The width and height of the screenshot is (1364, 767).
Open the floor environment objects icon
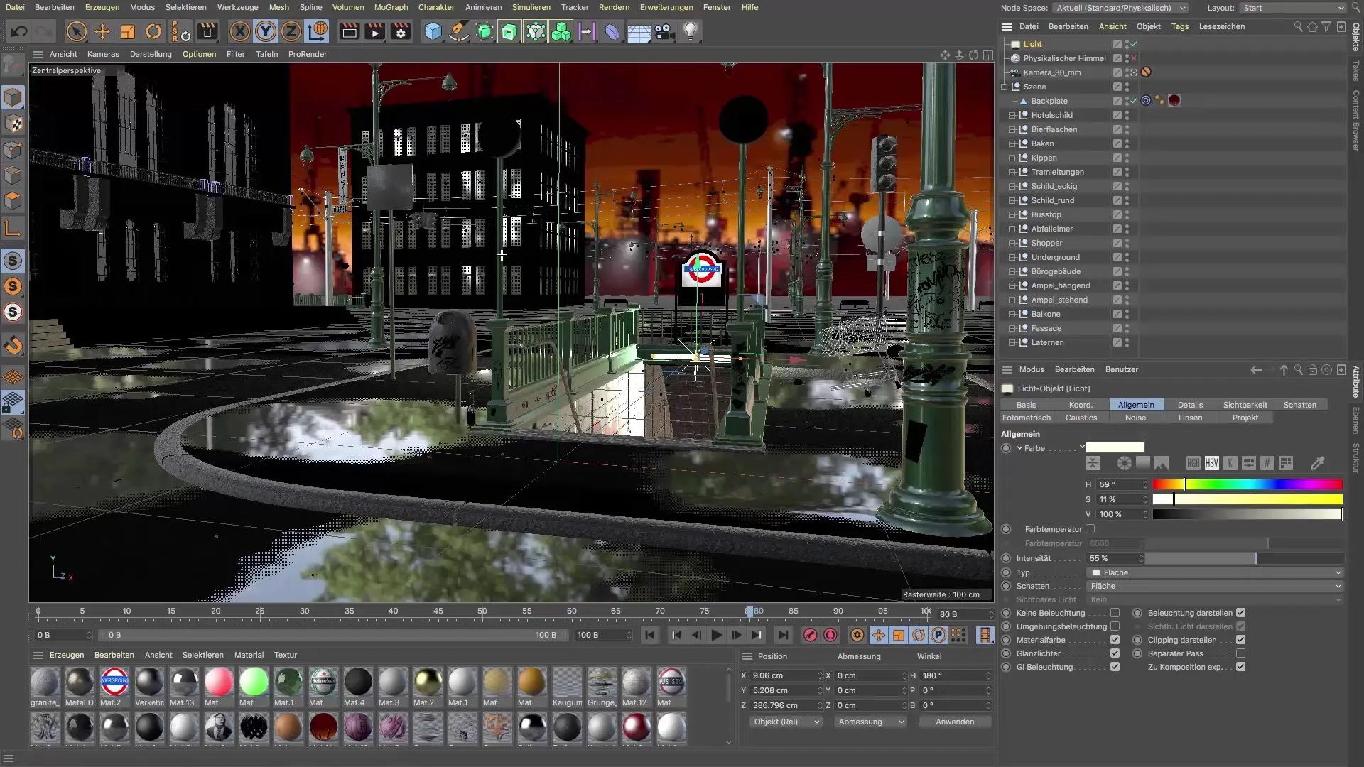tap(639, 31)
